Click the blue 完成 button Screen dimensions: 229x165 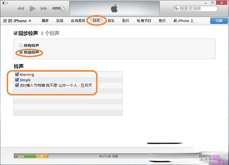click(219, 21)
